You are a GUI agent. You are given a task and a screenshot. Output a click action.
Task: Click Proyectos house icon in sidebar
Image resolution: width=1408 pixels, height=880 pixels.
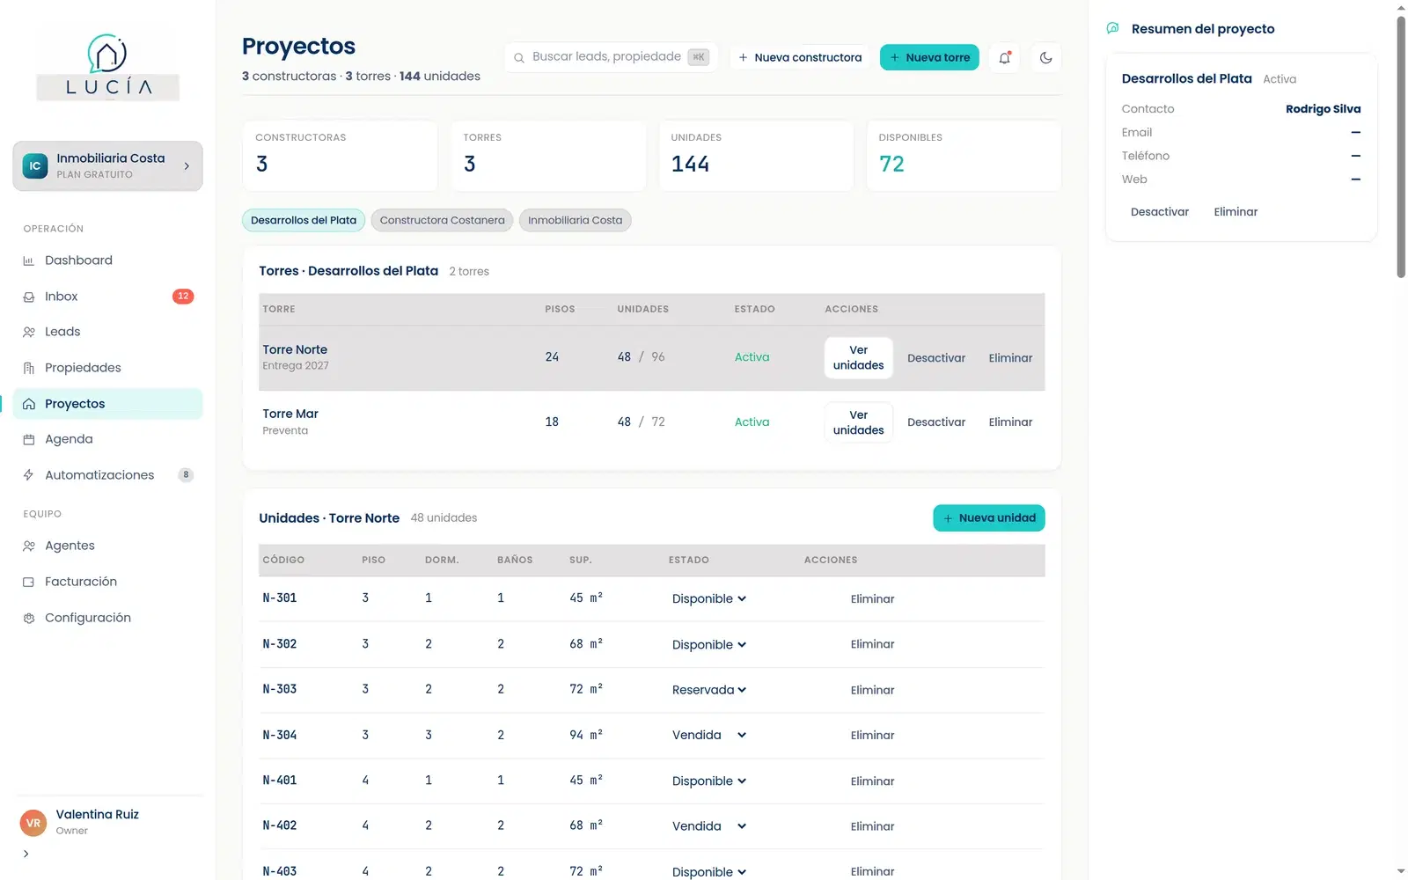29,404
